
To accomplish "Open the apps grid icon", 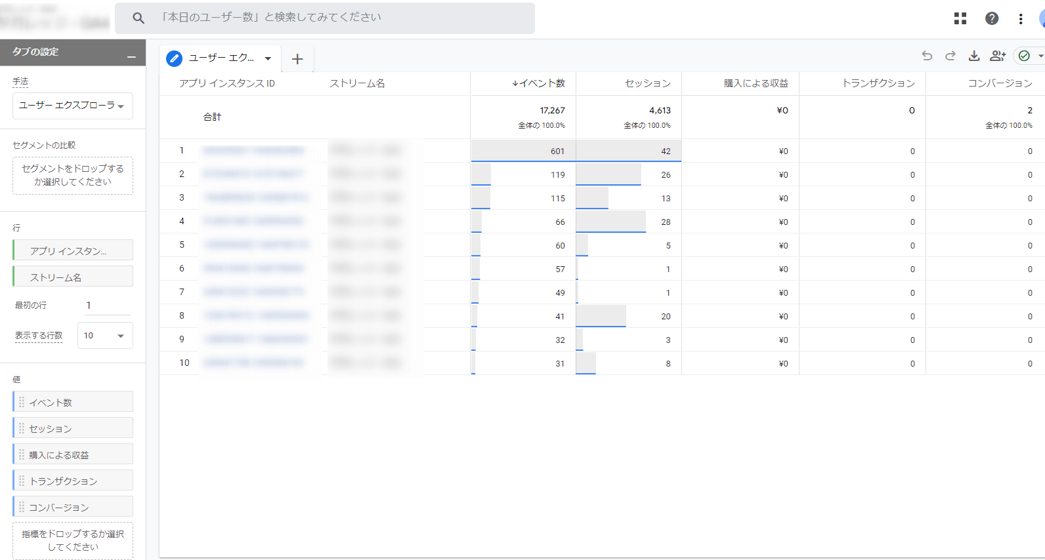I will 960,18.
